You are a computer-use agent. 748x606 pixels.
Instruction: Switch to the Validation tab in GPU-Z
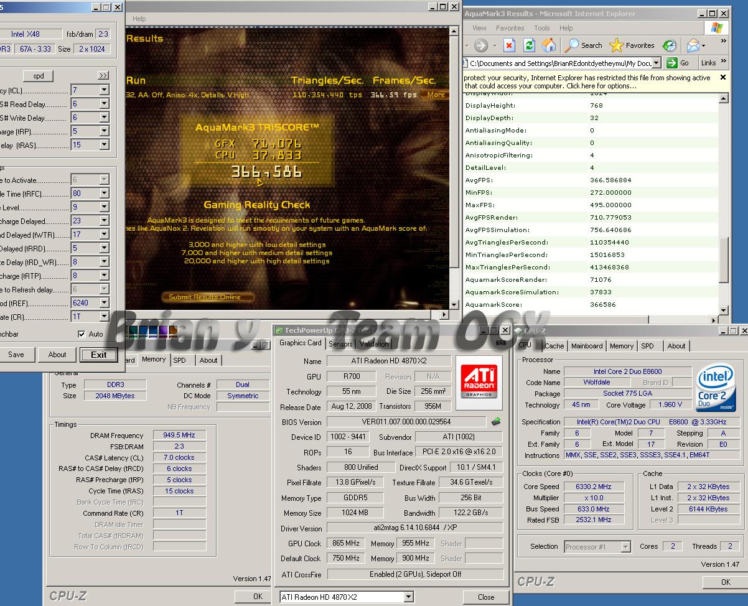(374, 344)
